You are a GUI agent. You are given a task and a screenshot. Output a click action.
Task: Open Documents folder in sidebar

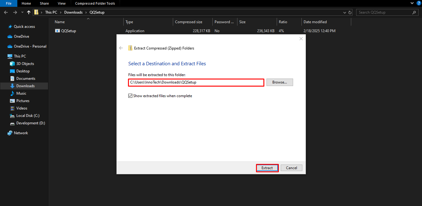26,79
